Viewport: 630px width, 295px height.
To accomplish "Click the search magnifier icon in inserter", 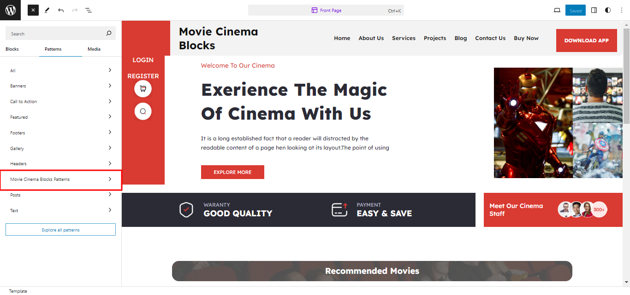I will click(x=109, y=33).
